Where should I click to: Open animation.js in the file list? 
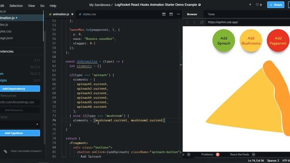click(21, 18)
